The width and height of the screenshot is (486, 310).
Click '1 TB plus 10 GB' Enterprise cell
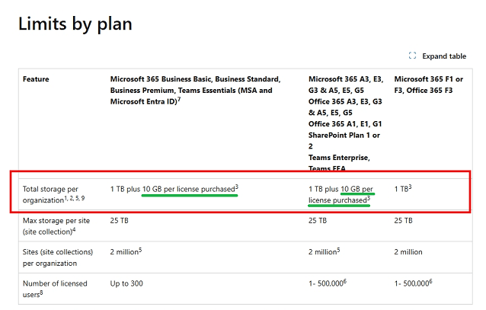[341, 194]
